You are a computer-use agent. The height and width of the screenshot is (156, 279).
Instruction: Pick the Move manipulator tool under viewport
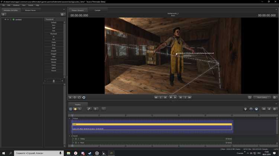75,97
